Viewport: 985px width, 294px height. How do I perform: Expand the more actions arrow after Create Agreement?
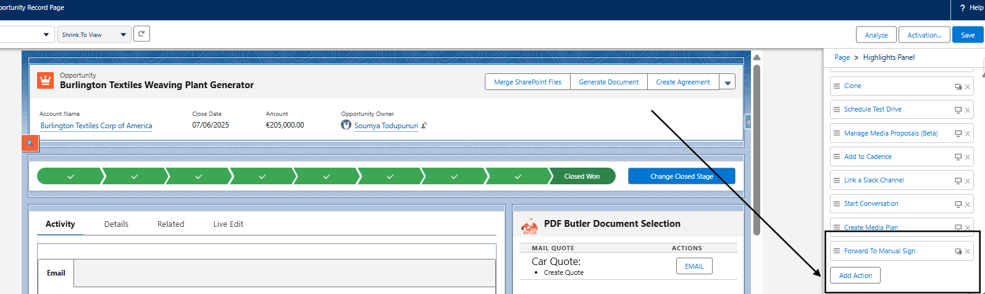pos(727,82)
